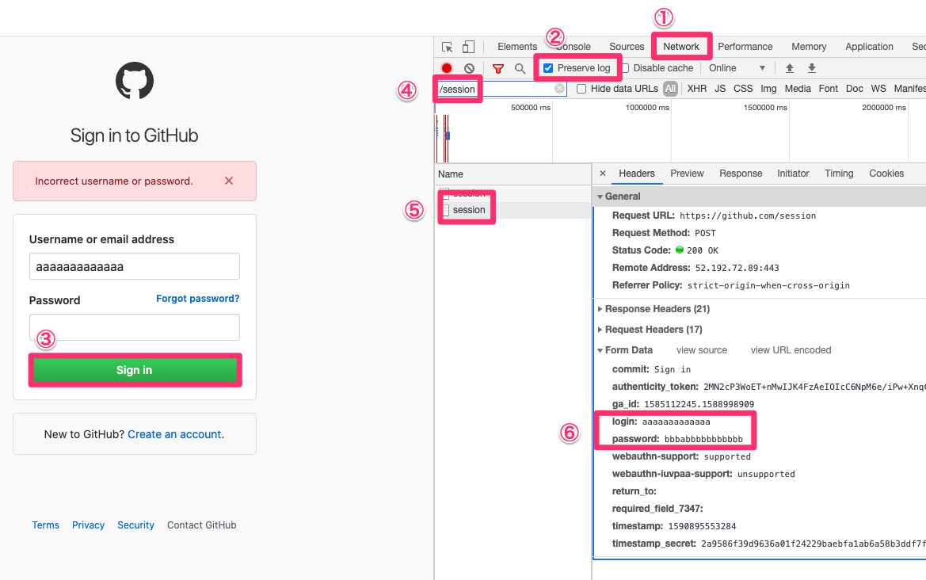The height and width of the screenshot is (580, 926).
Task: Filter requests by Doc type
Action: [854, 89]
